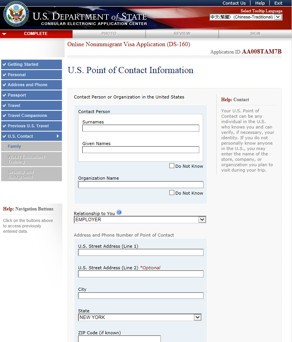Switch to the SIGN tab
This screenshot has width=292, height=342.
[255, 34]
